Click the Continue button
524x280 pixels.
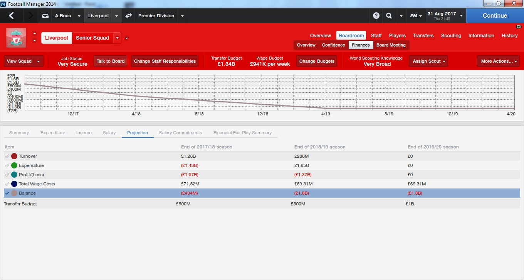click(495, 16)
